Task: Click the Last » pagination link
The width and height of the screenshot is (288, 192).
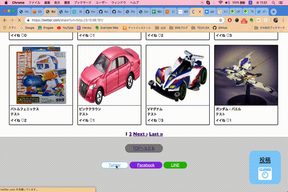Action: (x=156, y=134)
